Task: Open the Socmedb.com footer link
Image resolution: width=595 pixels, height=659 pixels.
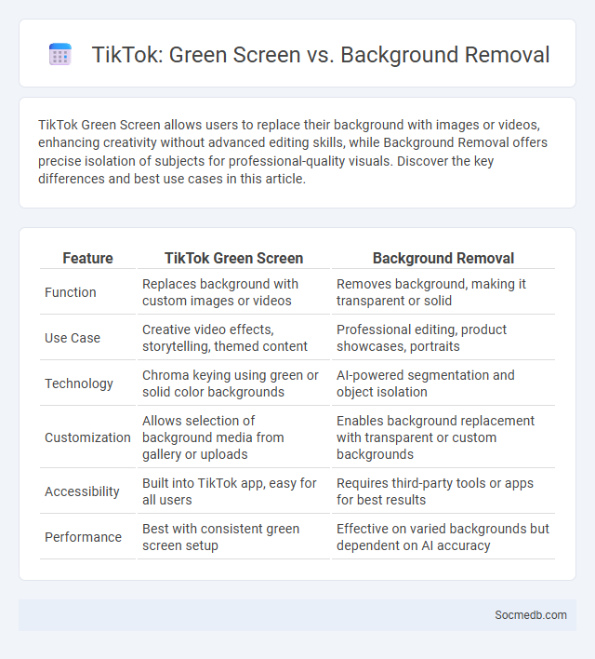Action: coord(530,615)
